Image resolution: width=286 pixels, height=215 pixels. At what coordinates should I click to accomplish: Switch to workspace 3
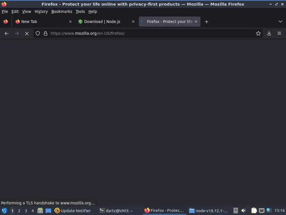click(26, 211)
